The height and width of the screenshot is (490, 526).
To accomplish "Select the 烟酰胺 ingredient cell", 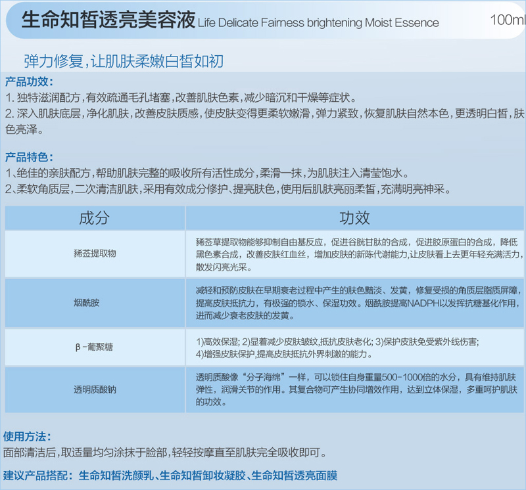I will coord(94,303).
